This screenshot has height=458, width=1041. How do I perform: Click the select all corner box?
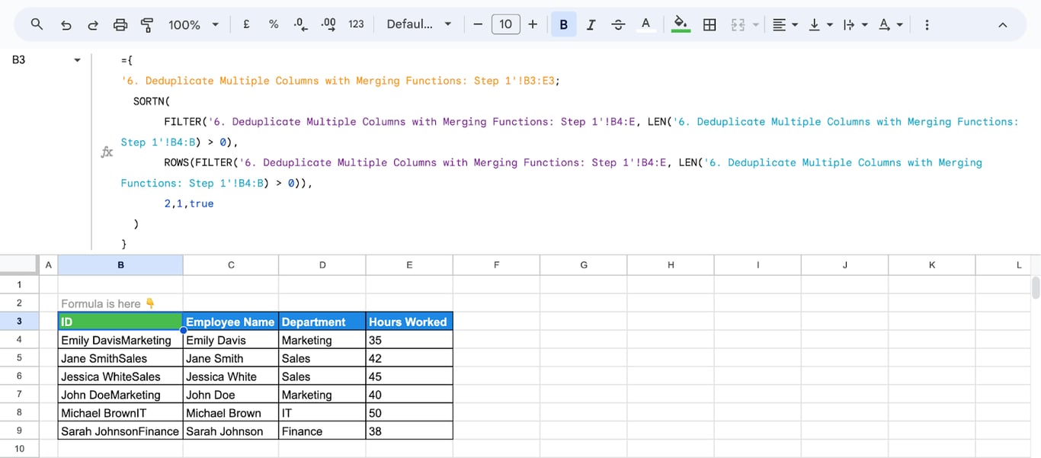click(x=19, y=264)
